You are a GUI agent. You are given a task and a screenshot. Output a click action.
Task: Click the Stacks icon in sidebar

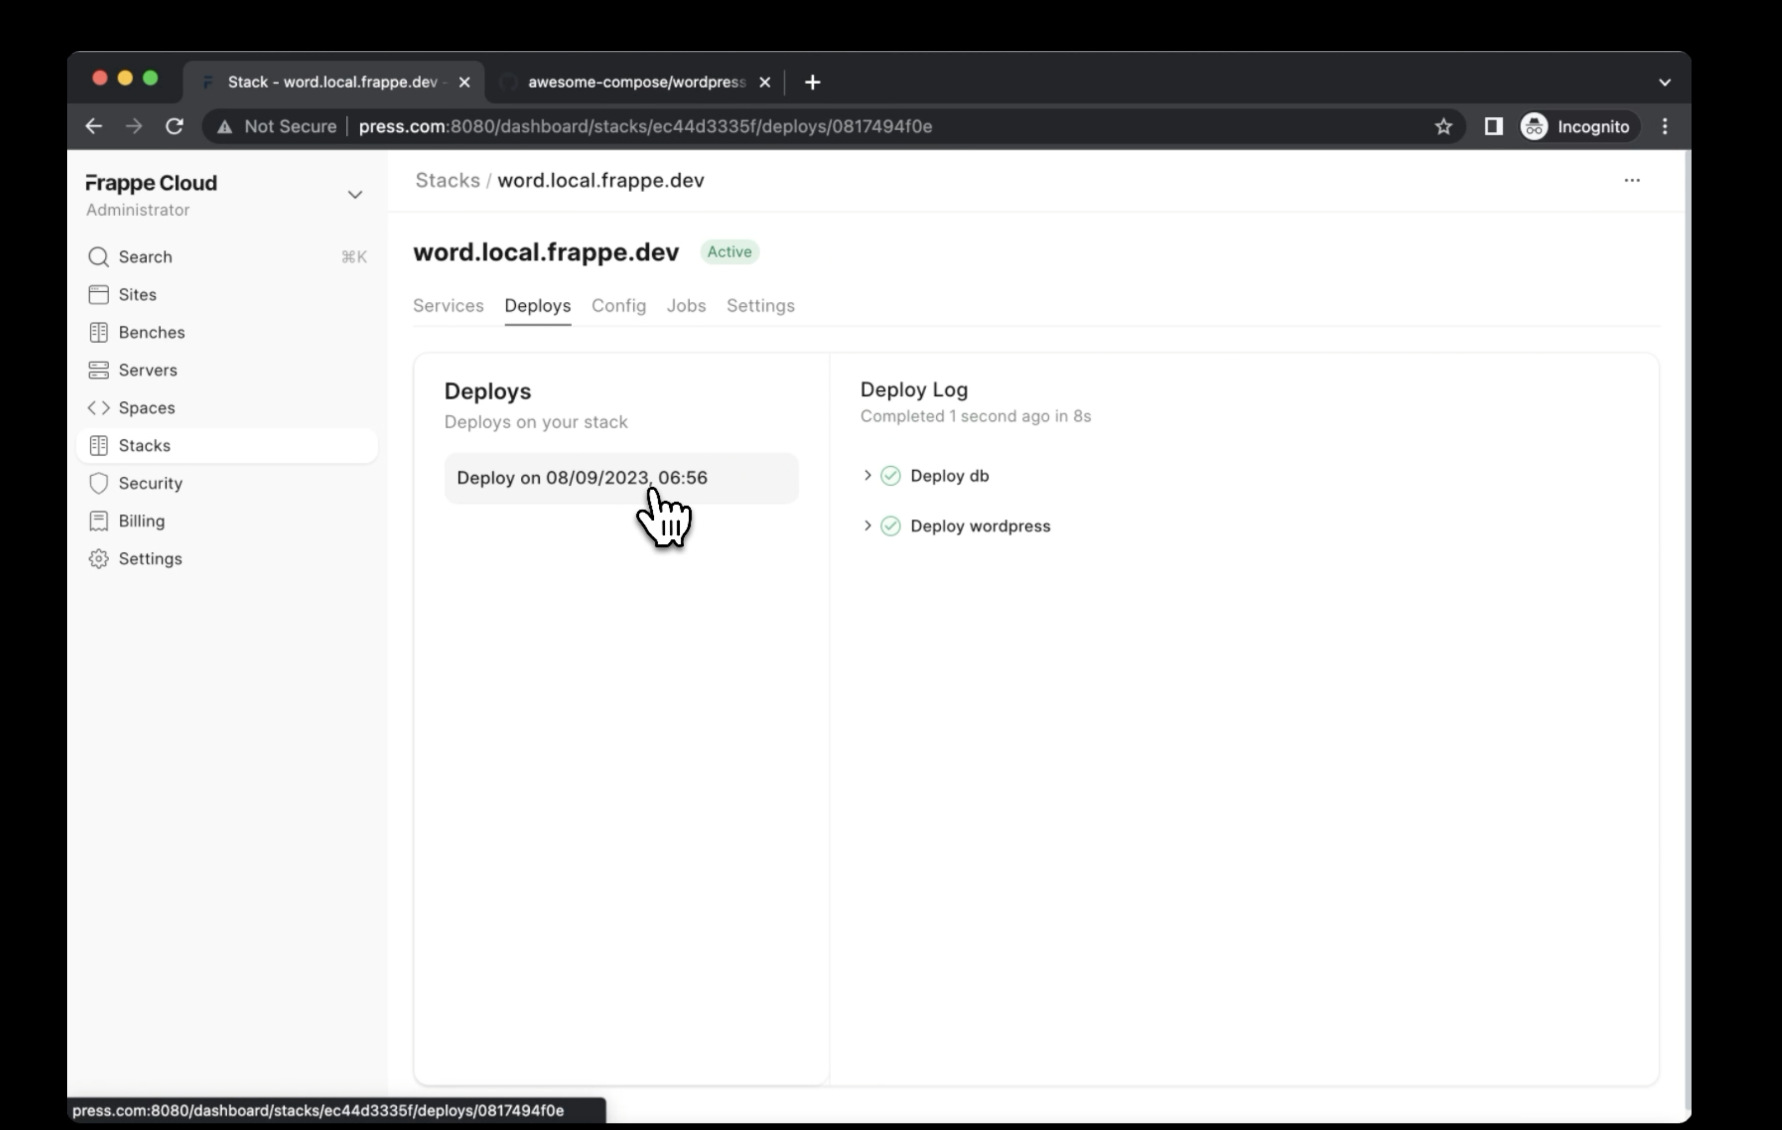click(x=98, y=445)
